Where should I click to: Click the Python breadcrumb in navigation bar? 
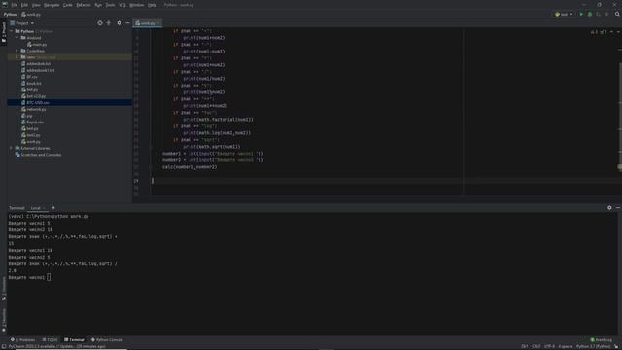click(x=10, y=15)
